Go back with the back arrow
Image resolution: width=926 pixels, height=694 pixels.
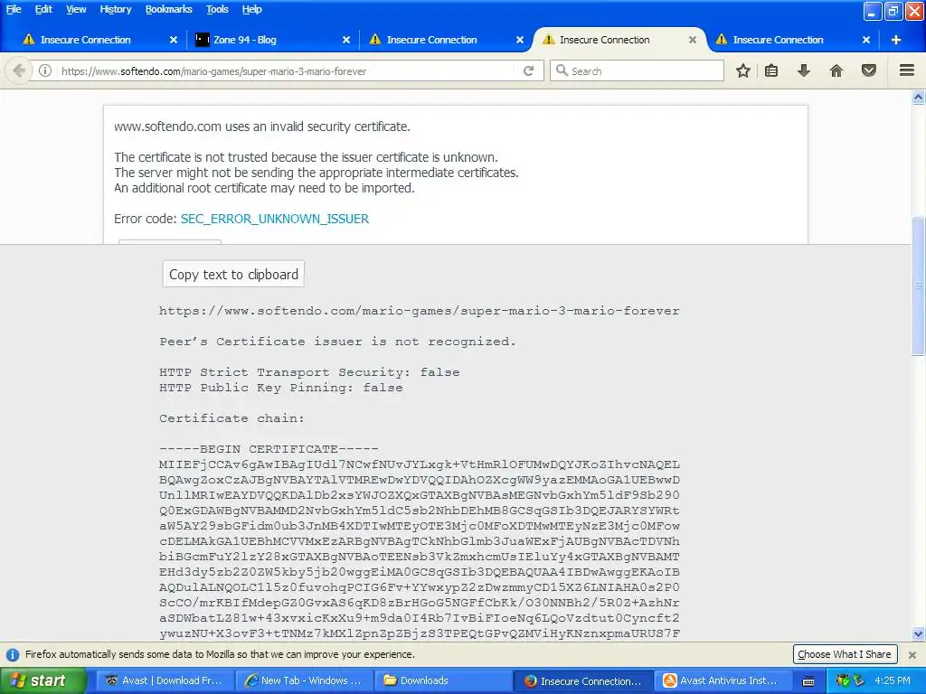click(19, 70)
